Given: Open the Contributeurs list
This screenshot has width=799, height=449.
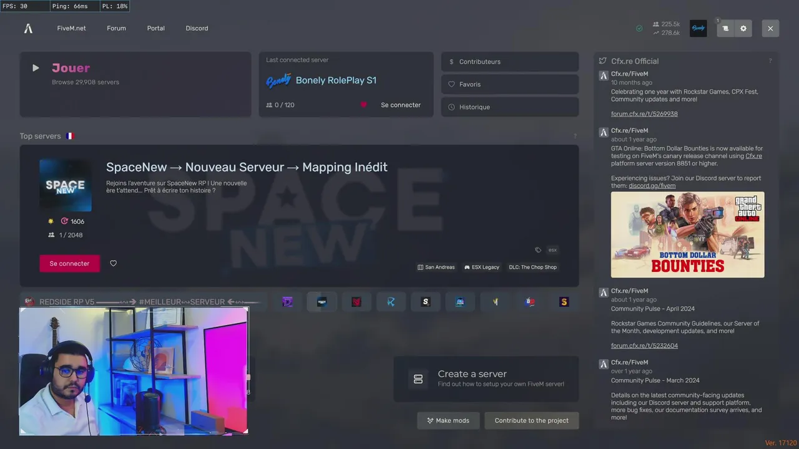Looking at the screenshot, I should point(510,62).
